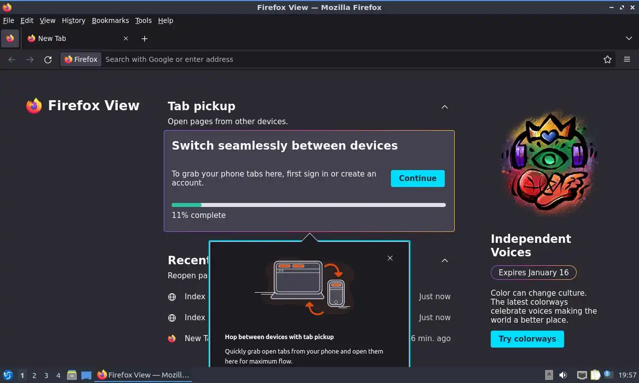
Task: Click the 11% complete progress bar
Action: [309, 205]
